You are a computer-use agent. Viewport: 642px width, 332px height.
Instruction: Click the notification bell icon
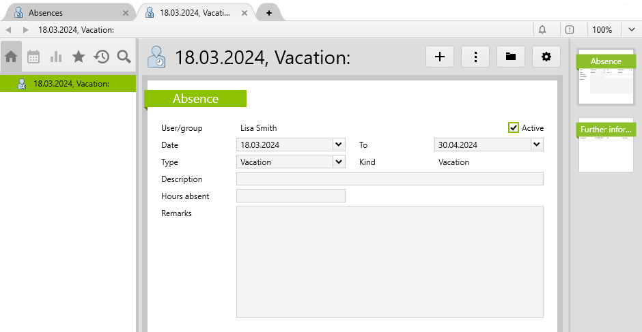pos(542,29)
